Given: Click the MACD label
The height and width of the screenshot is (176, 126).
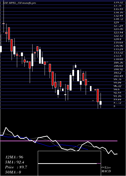Looking at the screenshot, I should [106, 171].
